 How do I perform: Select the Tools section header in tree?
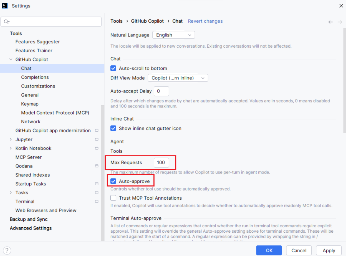point(16,34)
